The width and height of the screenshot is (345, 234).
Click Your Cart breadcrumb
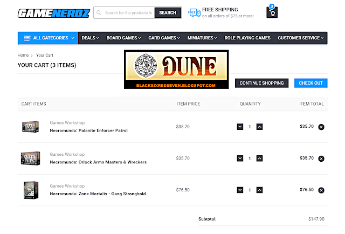[45, 55]
